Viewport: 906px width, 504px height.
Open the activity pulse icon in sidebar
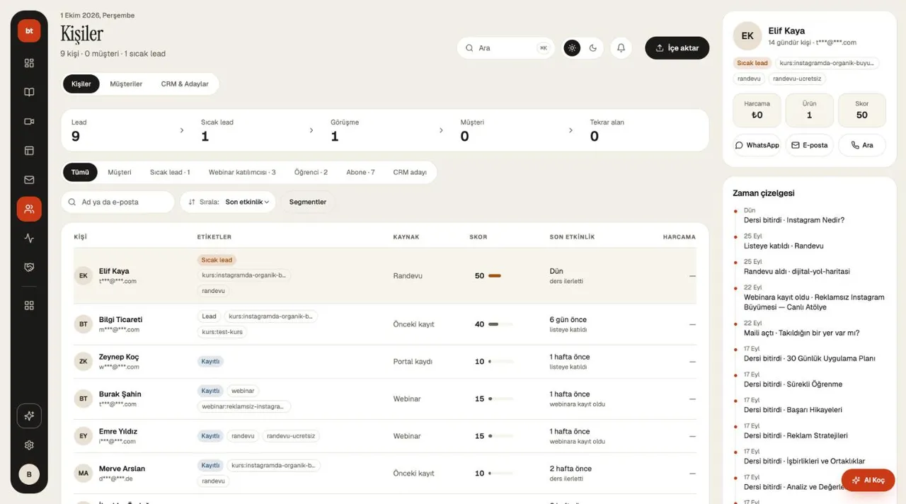point(29,239)
